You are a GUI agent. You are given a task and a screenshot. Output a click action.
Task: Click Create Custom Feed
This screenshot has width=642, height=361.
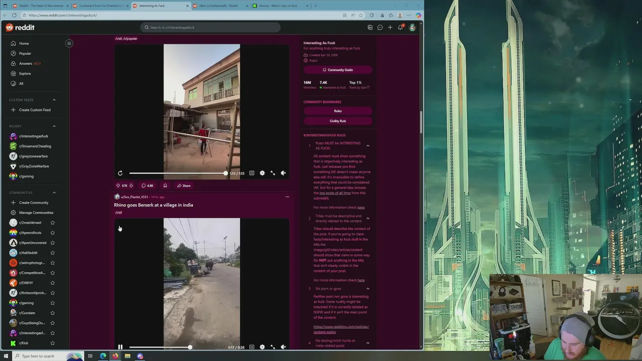[35, 110]
